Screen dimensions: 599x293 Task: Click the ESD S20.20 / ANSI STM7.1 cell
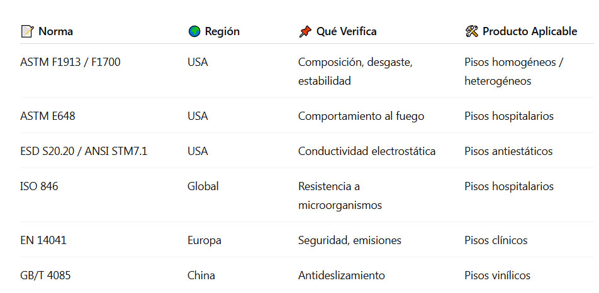coord(84,151)
